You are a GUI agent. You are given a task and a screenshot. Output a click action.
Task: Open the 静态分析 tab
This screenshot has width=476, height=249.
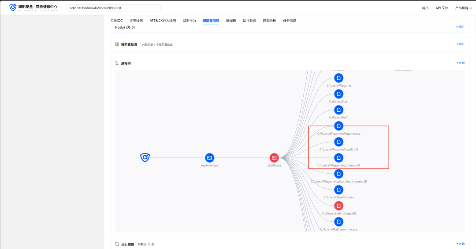(270, 21)
